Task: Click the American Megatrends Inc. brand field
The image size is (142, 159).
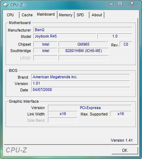Action: pyautogui.click(x=81, y=77)
